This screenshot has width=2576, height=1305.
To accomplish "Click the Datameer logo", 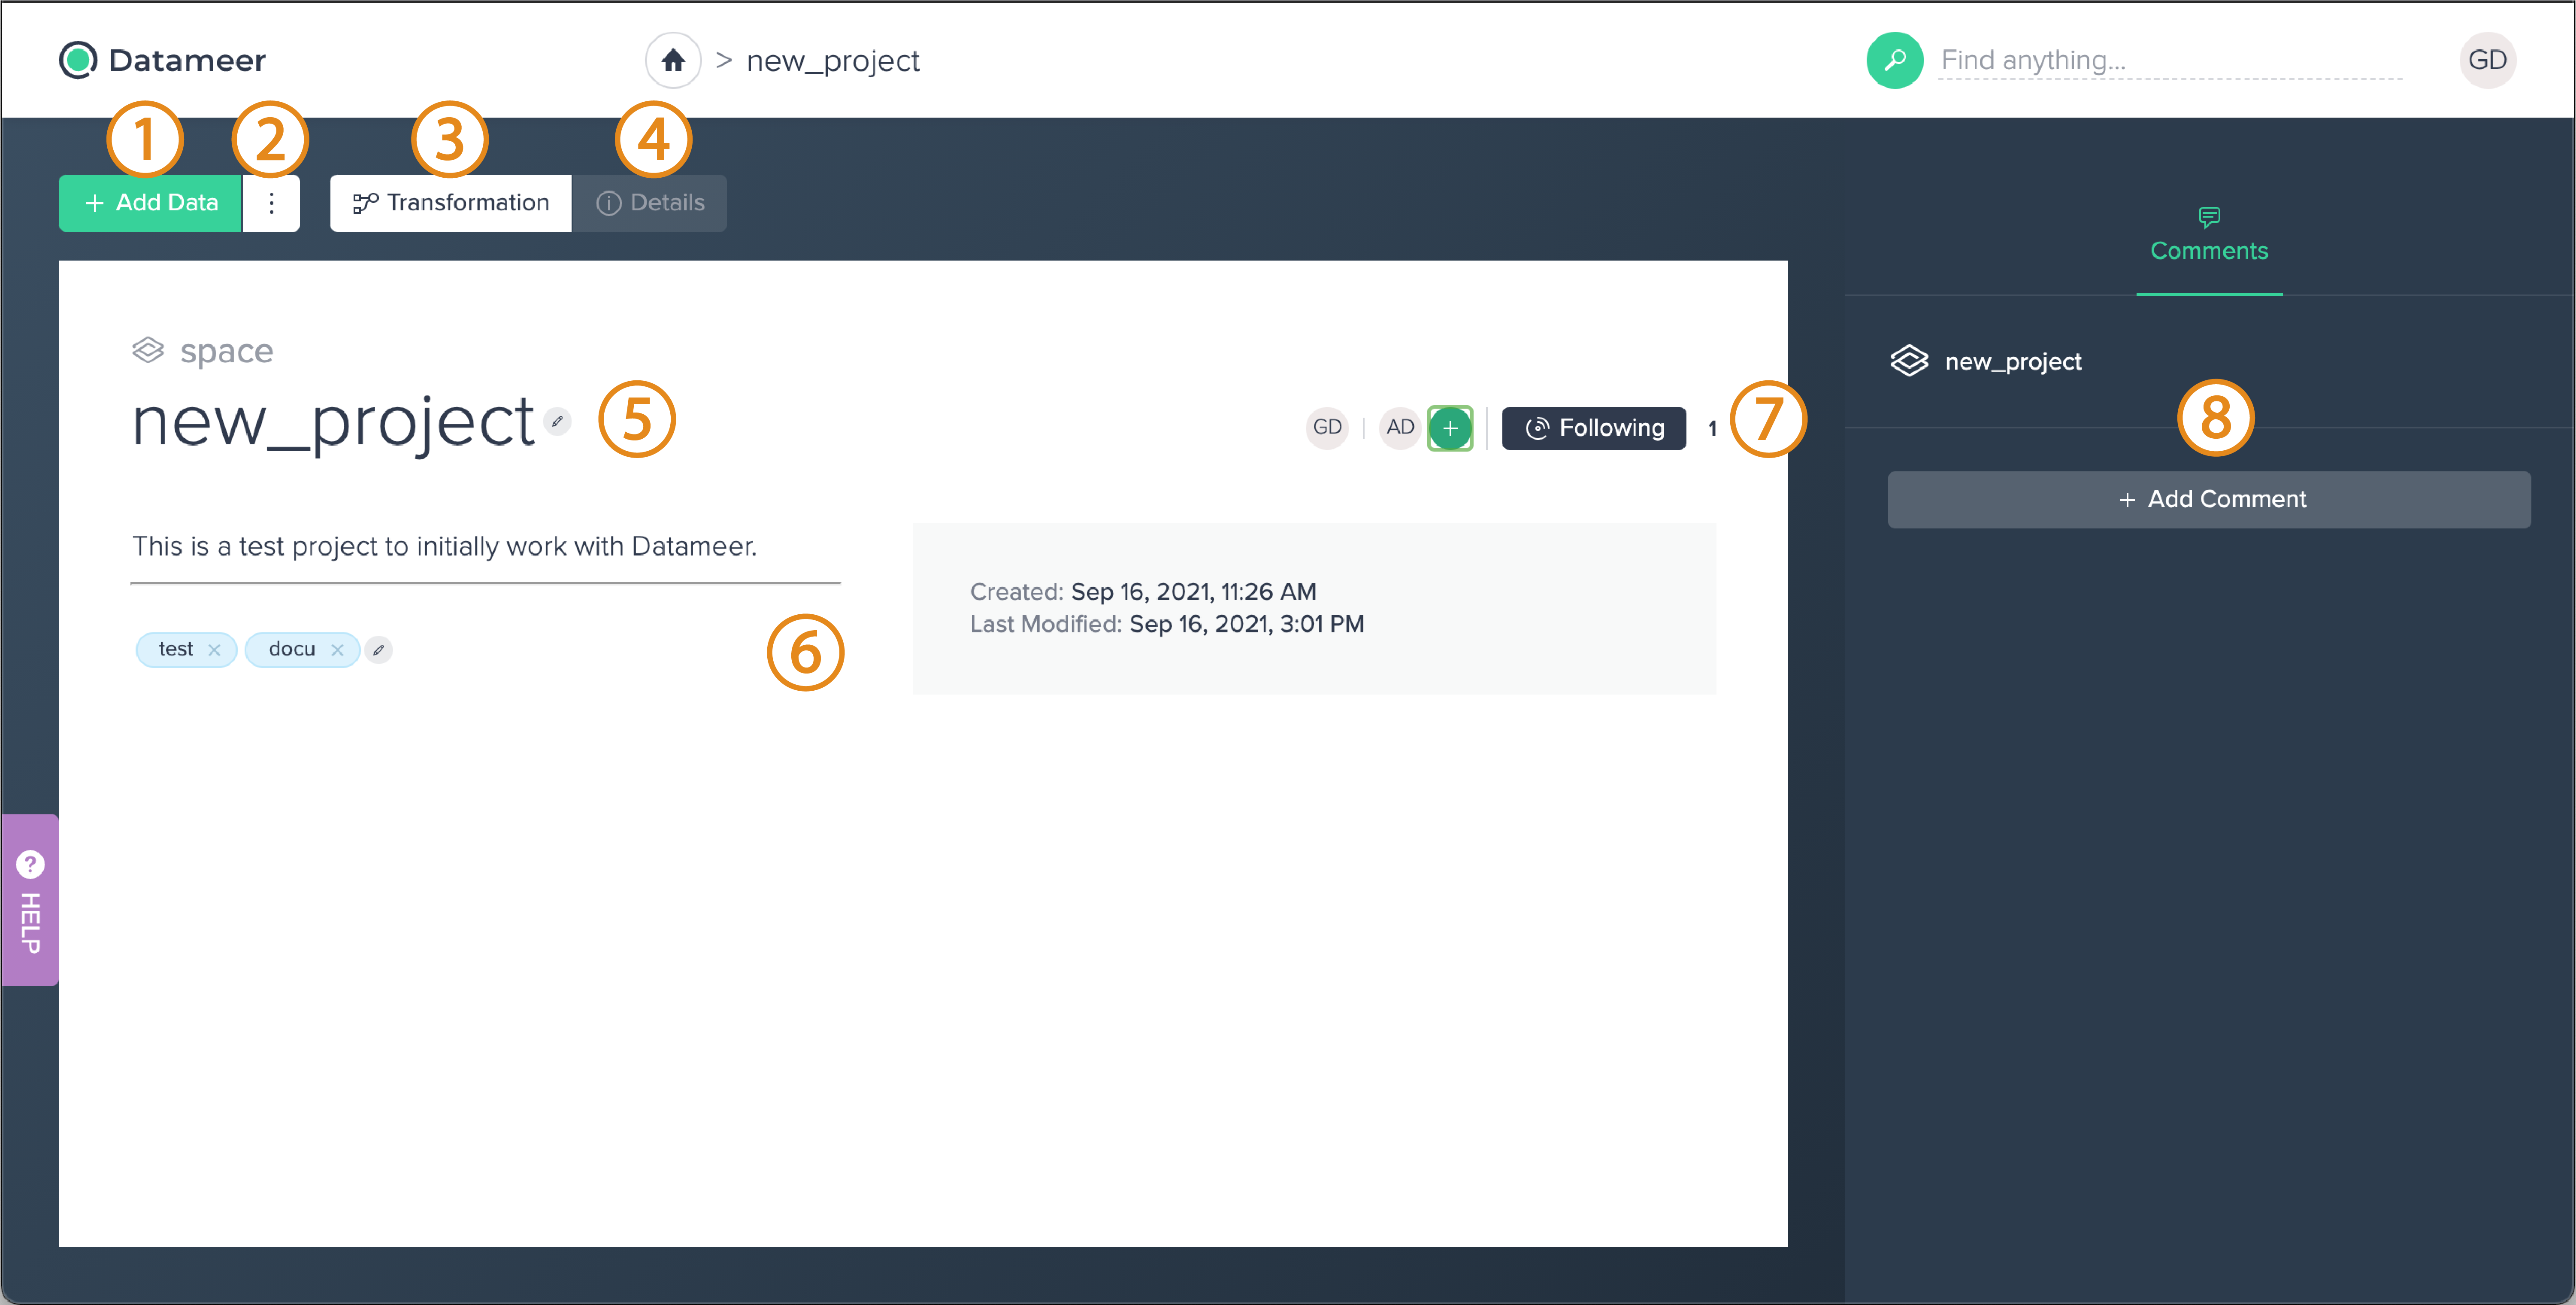I will tap(162, 60).
